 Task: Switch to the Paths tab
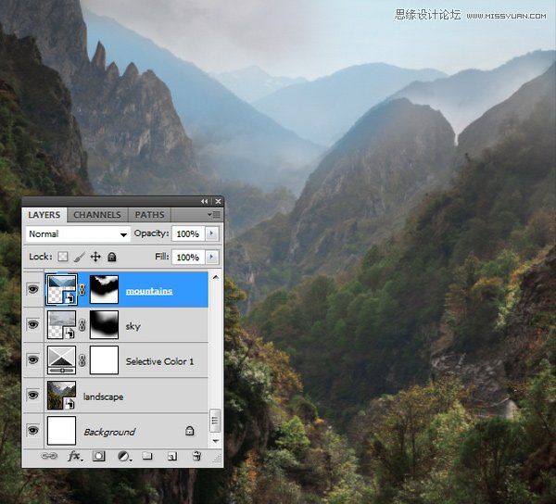(x=149, y=215)
